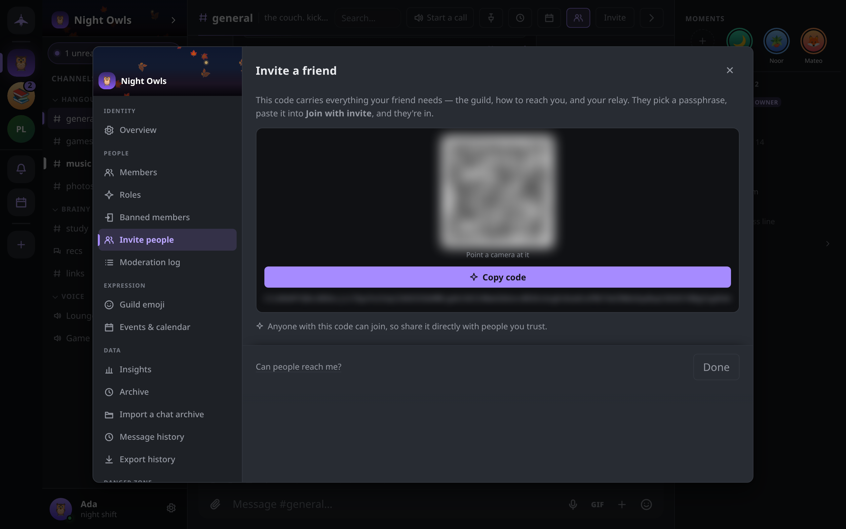
Task: Open the history clock icon in header
Action: click(520, 18)
